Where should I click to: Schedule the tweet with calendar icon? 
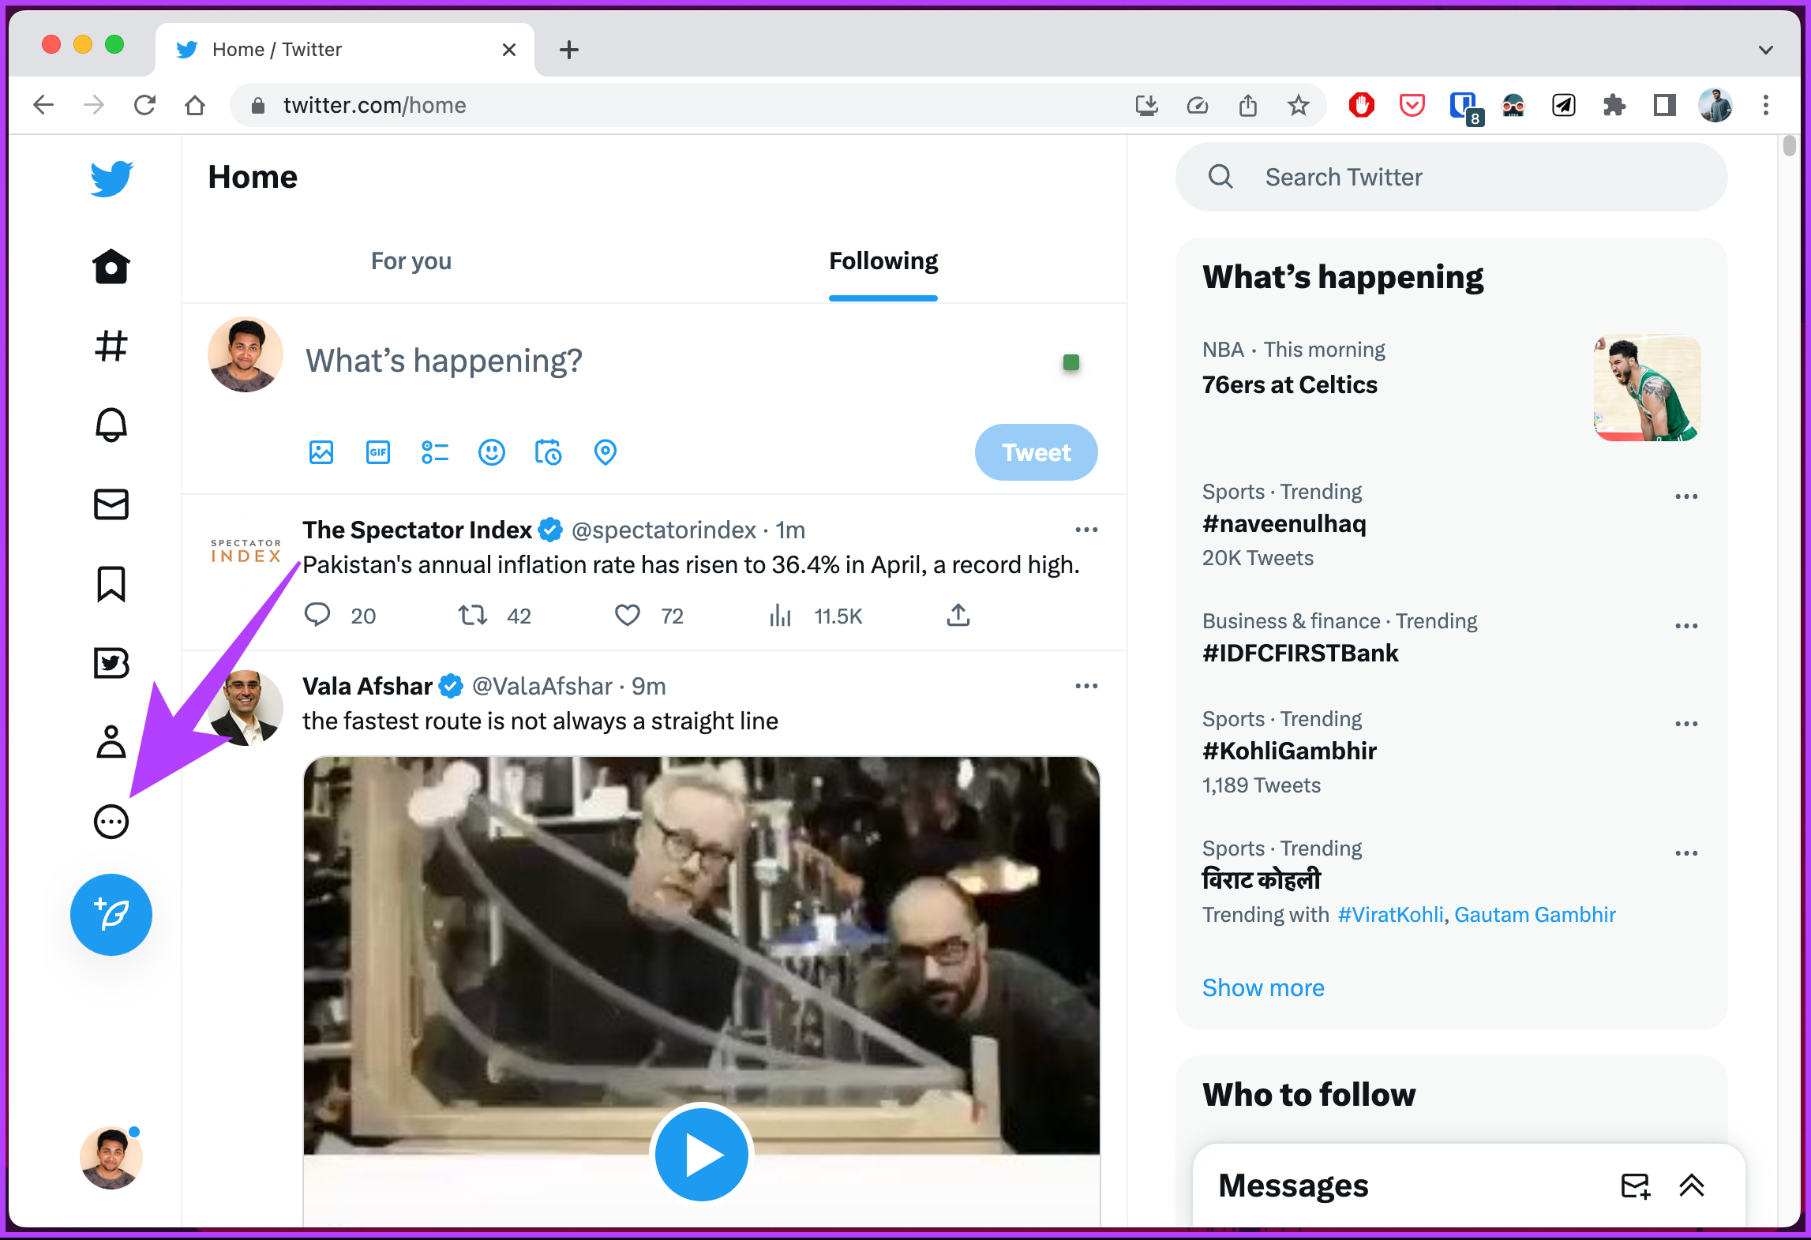point(549,452)
